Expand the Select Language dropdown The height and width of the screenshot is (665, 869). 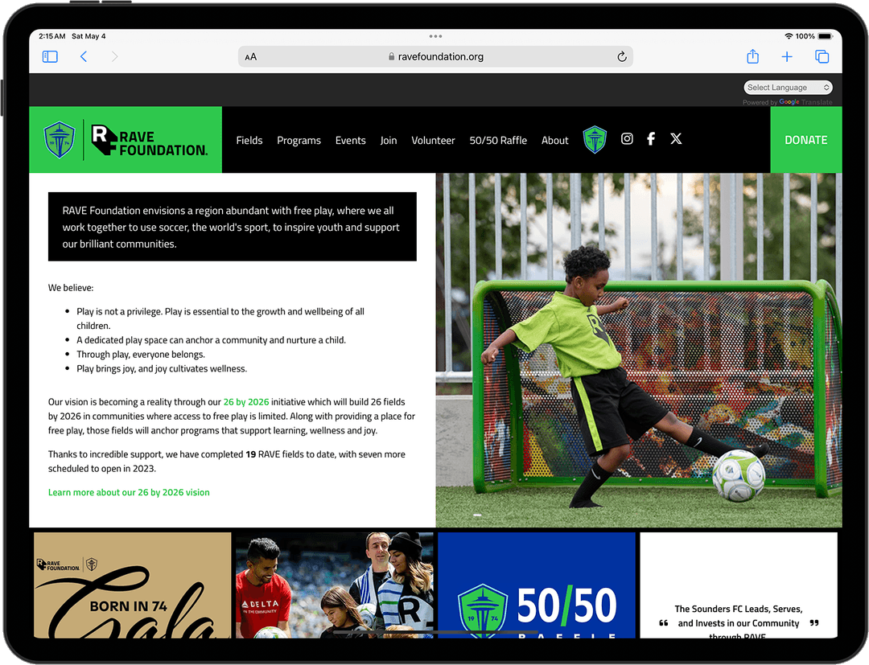tap(788, 88)
